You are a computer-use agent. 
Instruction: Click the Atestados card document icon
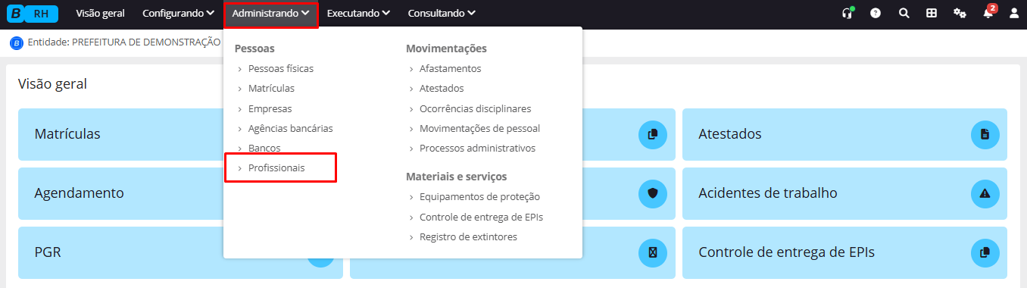click(985, 134)
